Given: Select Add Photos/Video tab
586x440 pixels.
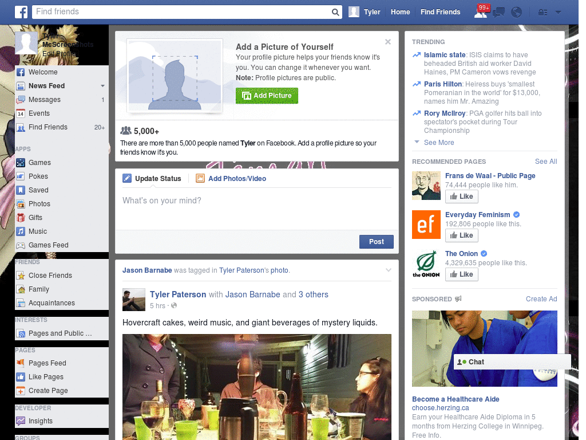Looking at the screenshot, I should click(231, 179).
